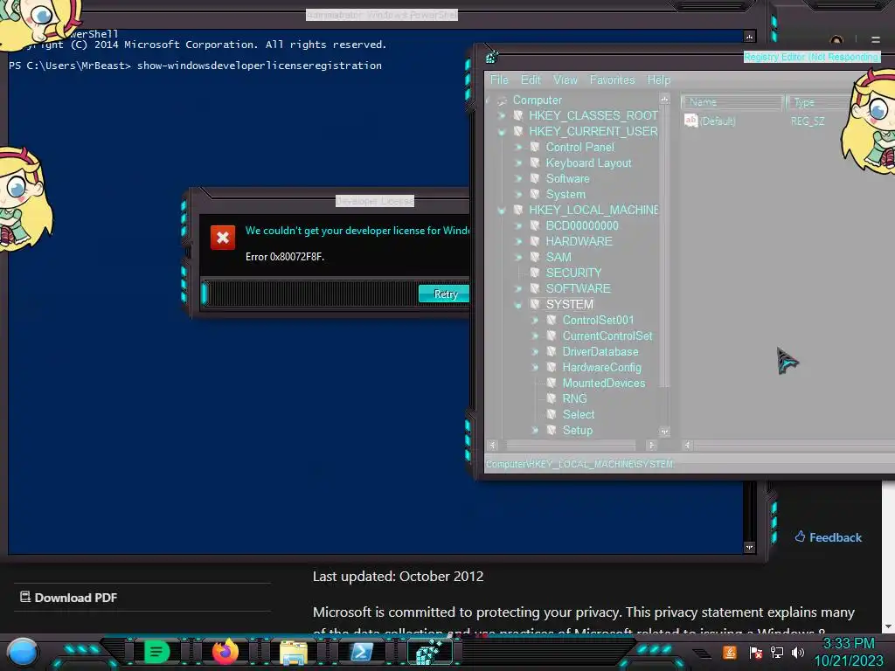Expand HKEY_CLASSES_ROOT arrow
895x671 pixels.
pos(502,116)
